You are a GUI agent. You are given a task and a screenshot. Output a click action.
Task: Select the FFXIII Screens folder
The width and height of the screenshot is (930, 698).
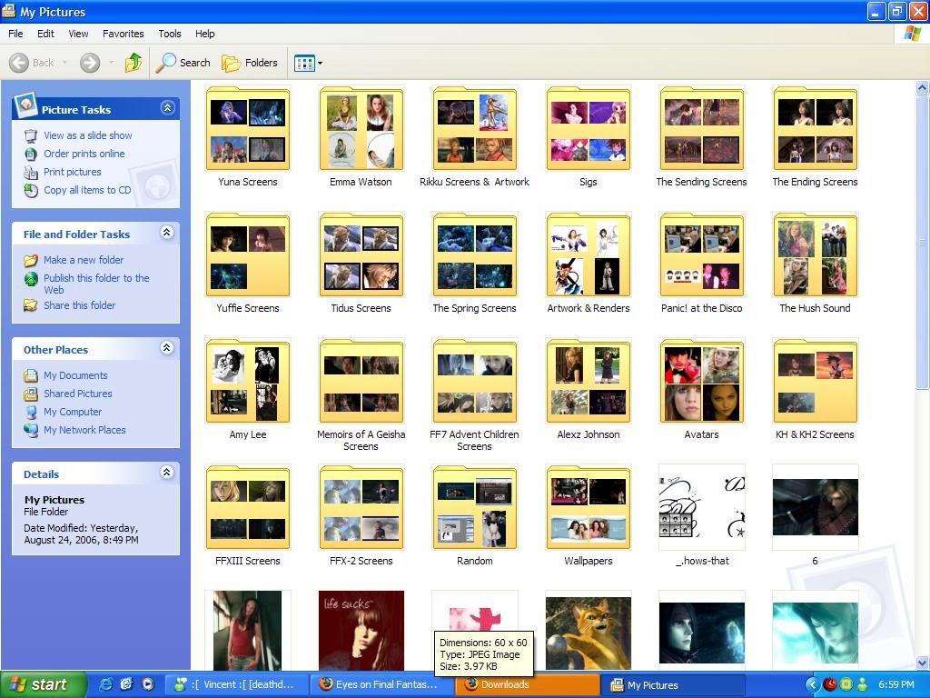pos(248,507)
